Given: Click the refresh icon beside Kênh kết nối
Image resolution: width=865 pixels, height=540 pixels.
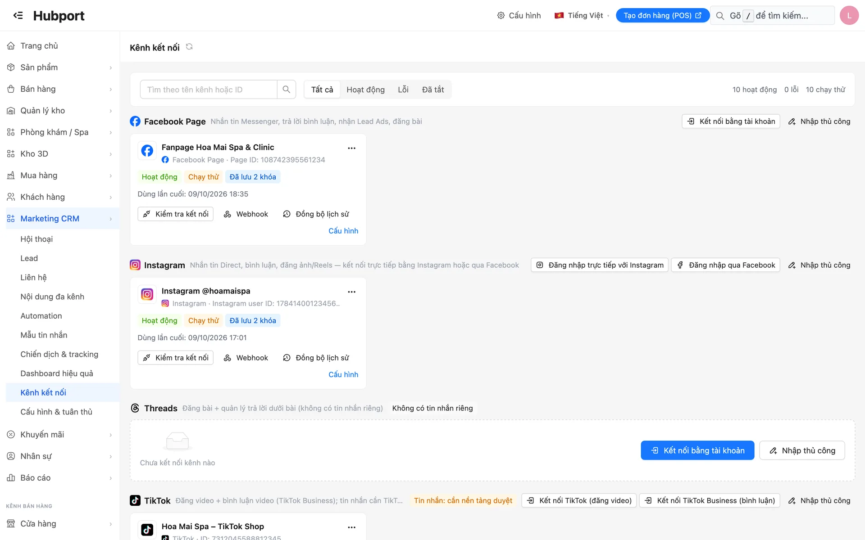Looking at the screenshot, I should 189,47.
